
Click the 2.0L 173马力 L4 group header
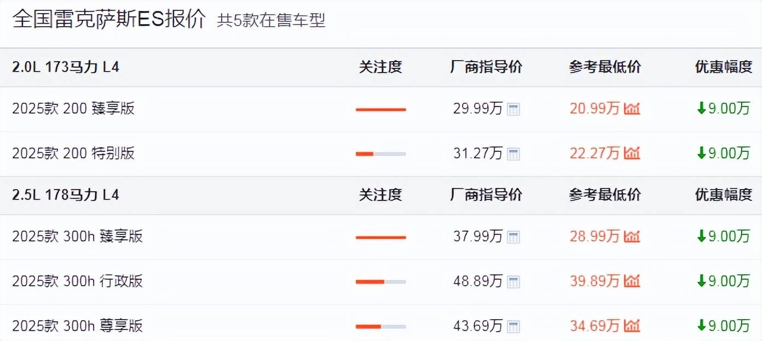point(66,67)
